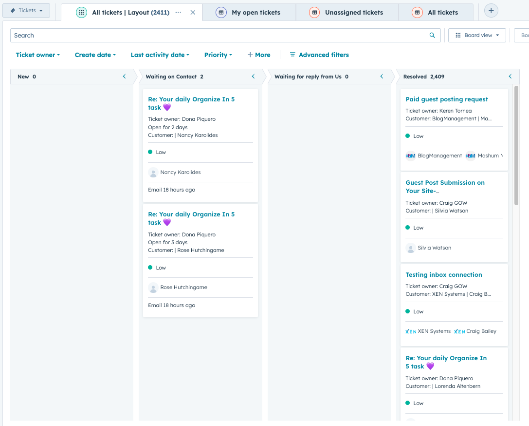Screen dimensions: 529x426
Task: Click the grid icon on All tickets Layout tab
Action: point(81,13)
